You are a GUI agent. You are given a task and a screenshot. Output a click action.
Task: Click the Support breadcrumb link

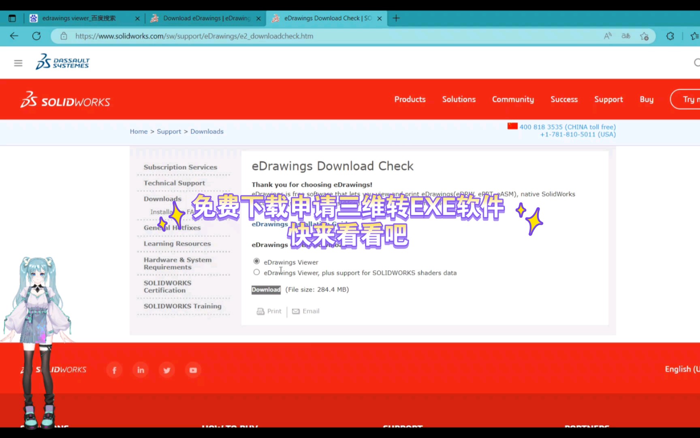169,131
